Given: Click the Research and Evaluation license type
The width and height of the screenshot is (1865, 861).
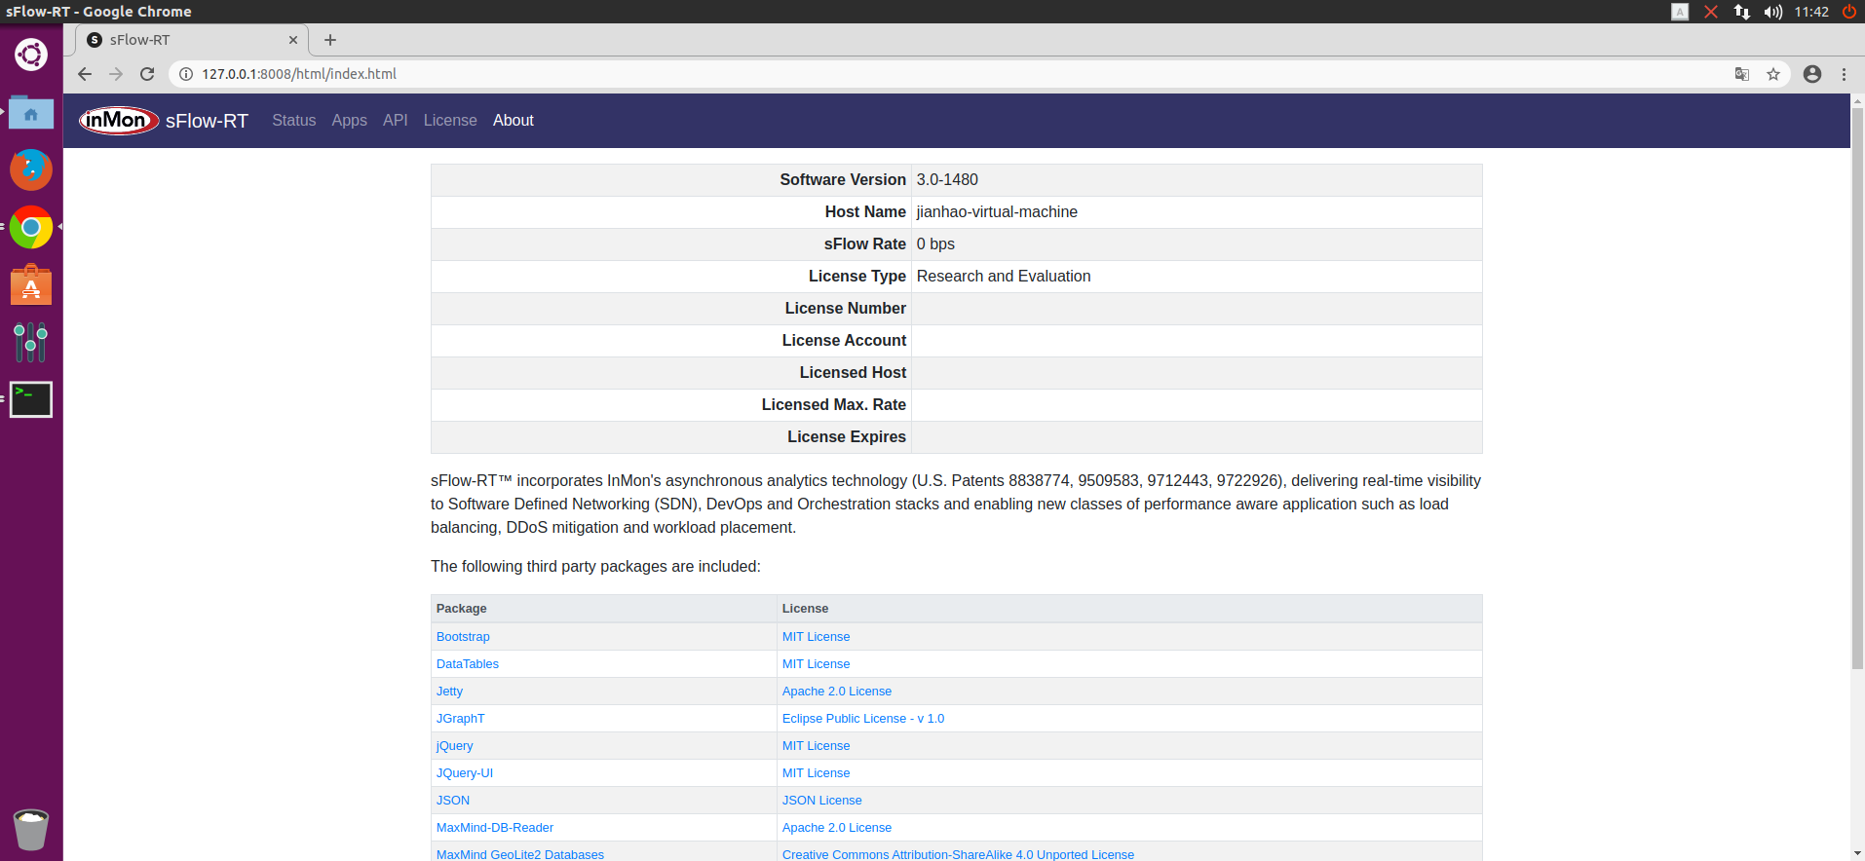Looking at the screenshot, I should pyautogui.click(x=1004, y=277).
